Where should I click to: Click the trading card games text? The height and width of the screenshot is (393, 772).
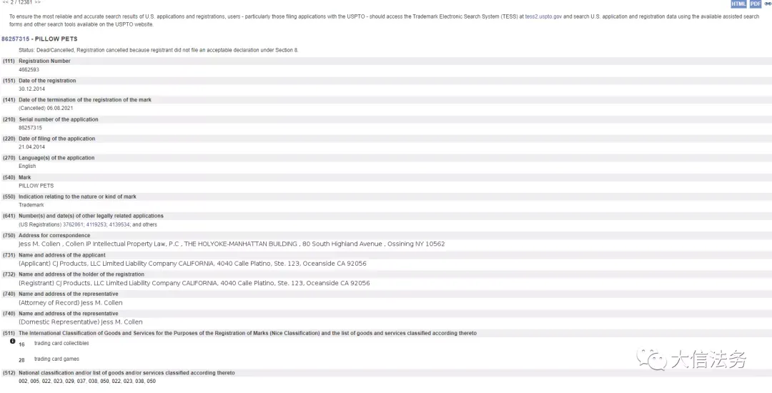coord(56,359)
